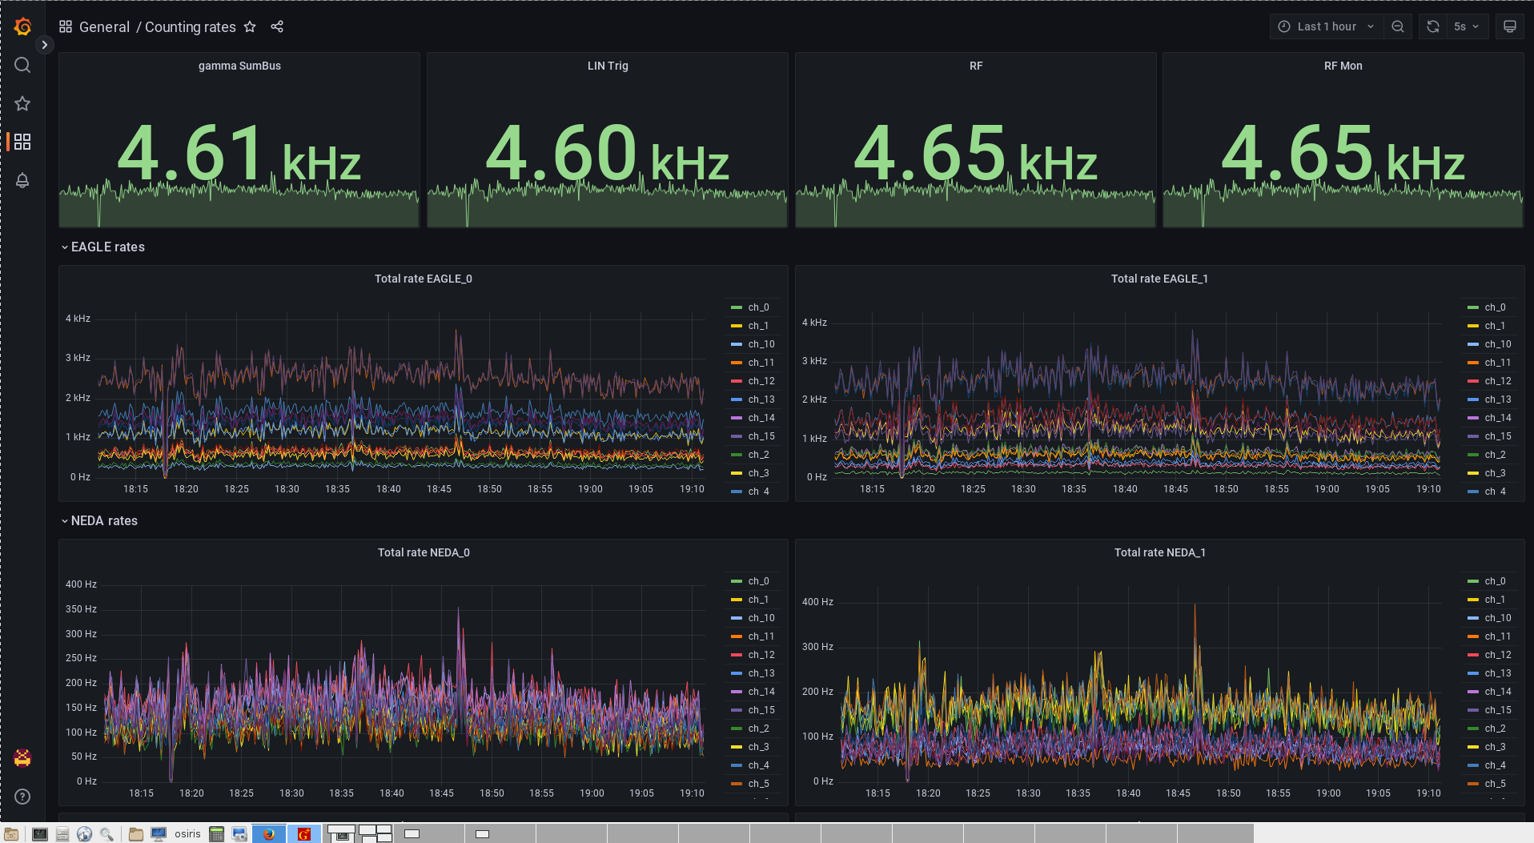1534x843 pixels.
Task: Open the Last 1 hour time range dropdown
Action: (x=1325, y=26)
